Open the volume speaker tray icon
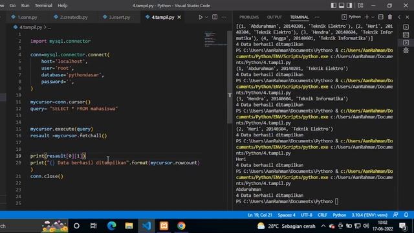The height and width of the screenshot is (233, 414). 366,226
